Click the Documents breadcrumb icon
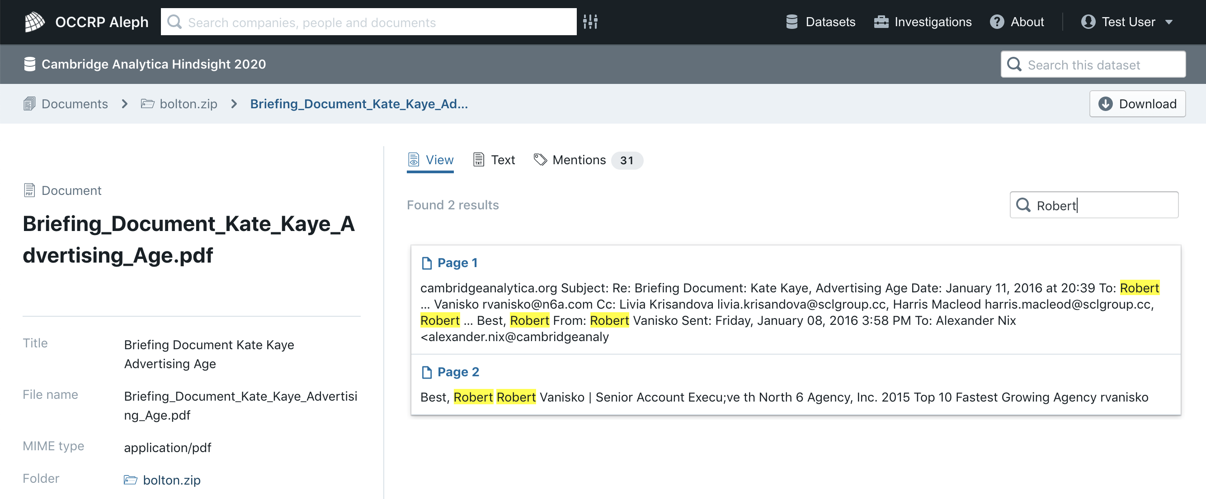Image resolution: width=1206 pixels, height=499 pixels. point(29,103)
